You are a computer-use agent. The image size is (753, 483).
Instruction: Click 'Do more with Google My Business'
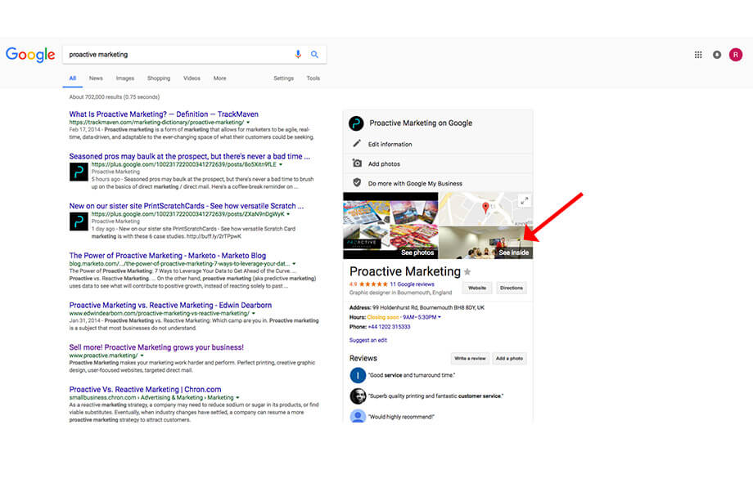tap(416, 183)
